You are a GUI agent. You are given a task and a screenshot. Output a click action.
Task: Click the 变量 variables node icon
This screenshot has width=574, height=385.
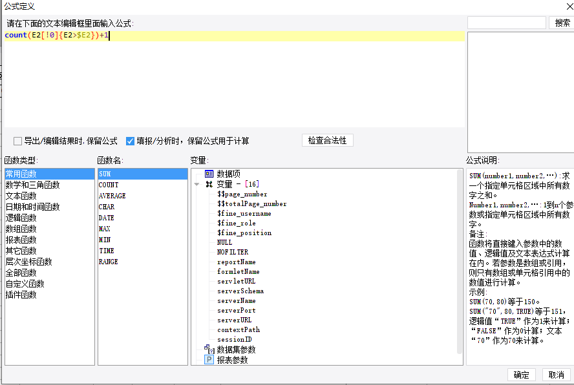pyautogui.click(x=209, y=184)
